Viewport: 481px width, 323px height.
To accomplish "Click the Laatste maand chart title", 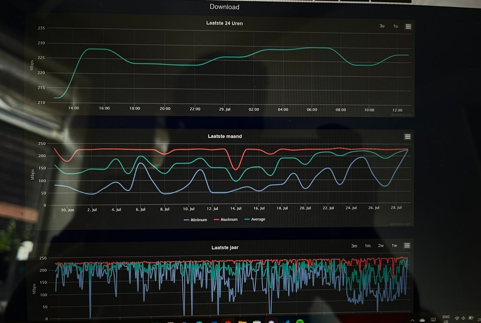I will tap(225, 136).
